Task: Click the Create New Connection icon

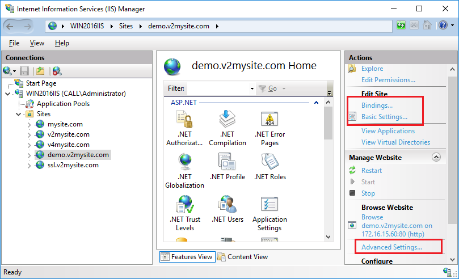Action: tap(7, 71)
